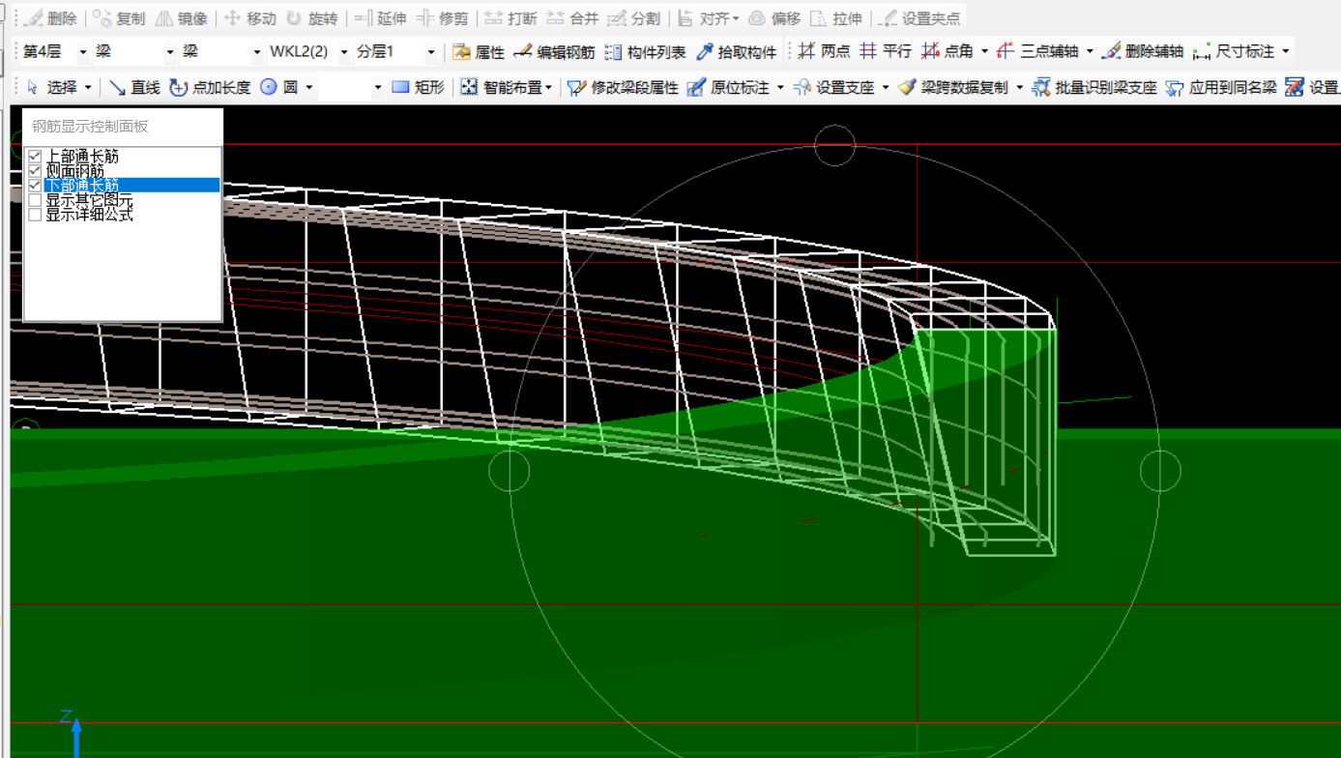Click 设置夹点 (set grip points)
This screenshot has height=758, width=1341.
(x=920, y=18)
